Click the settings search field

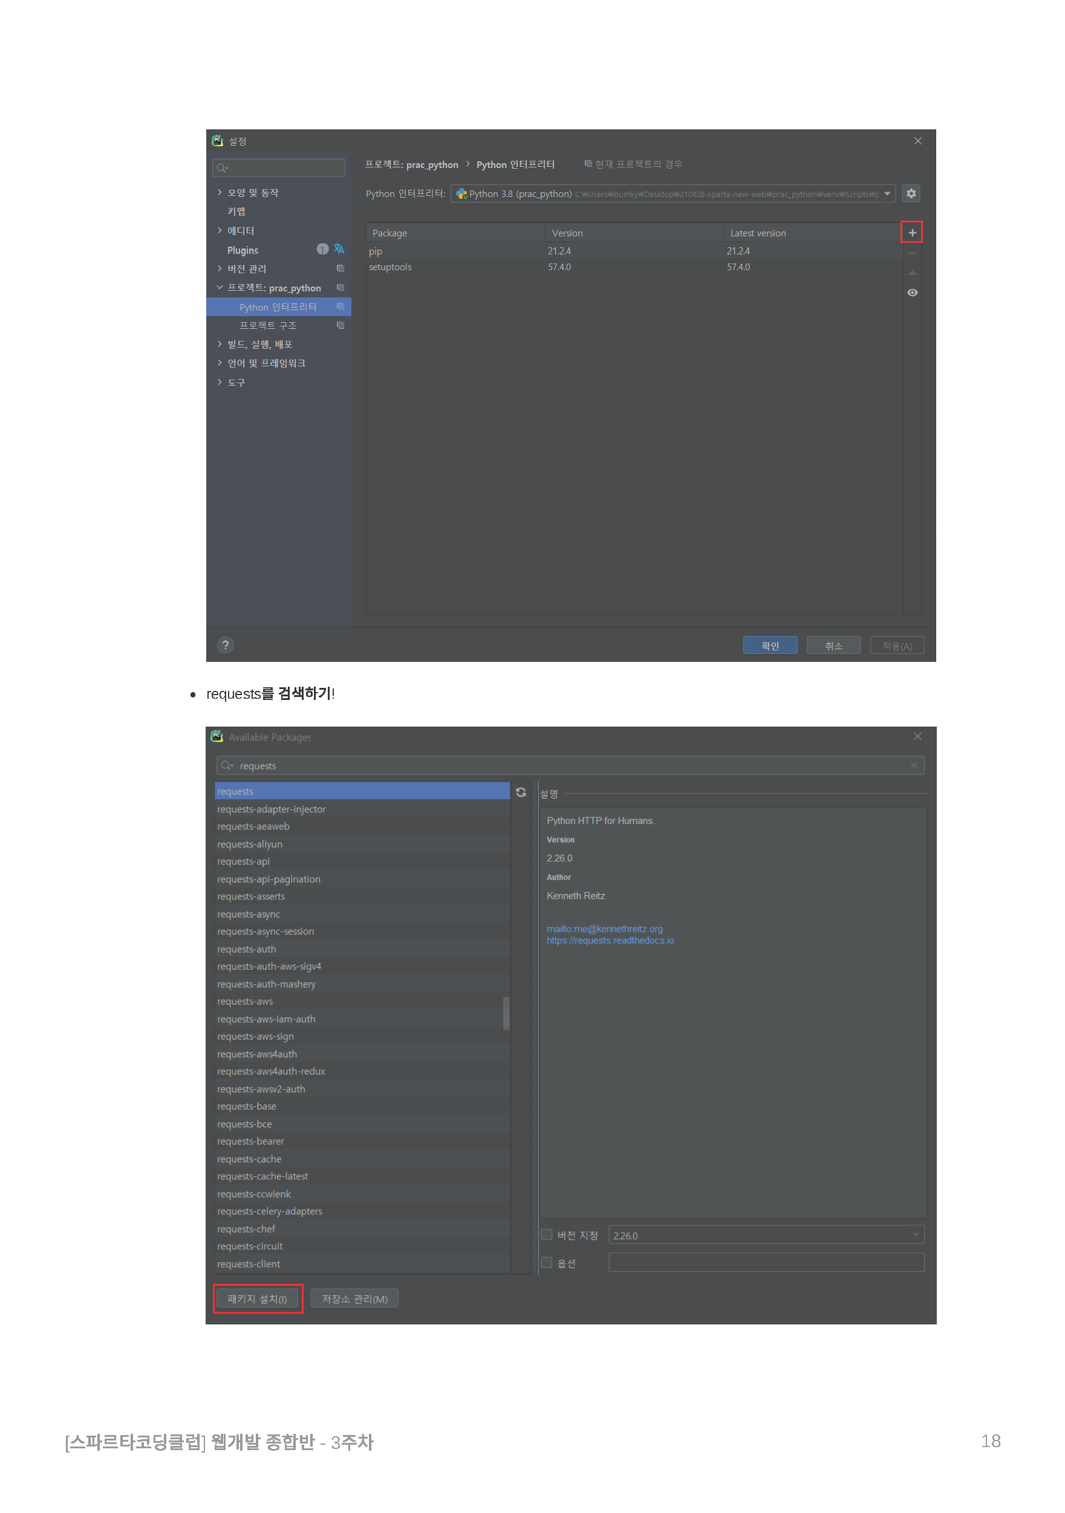tap(278, 167)
